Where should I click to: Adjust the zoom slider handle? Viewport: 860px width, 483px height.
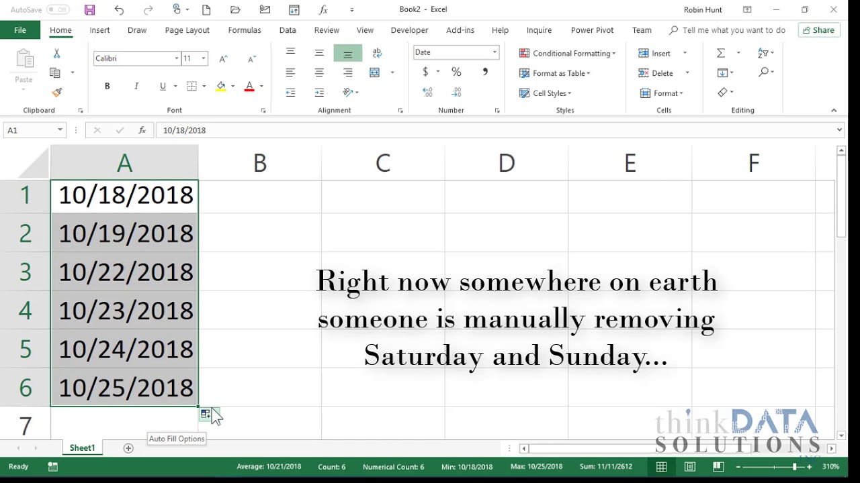pos(794,467)
